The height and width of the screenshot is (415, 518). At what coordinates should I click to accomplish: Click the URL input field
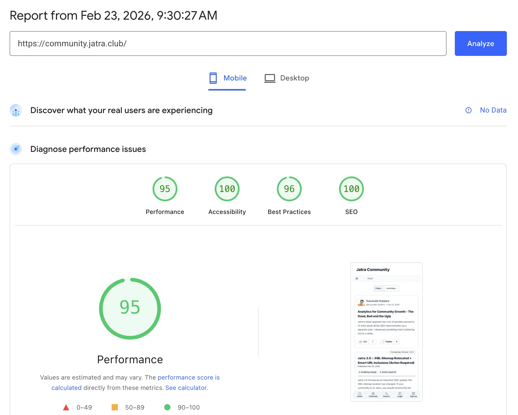tap(228, 43)
